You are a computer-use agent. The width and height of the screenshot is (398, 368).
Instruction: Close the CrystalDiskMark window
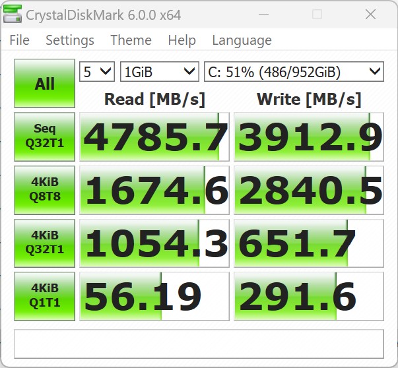370,15
